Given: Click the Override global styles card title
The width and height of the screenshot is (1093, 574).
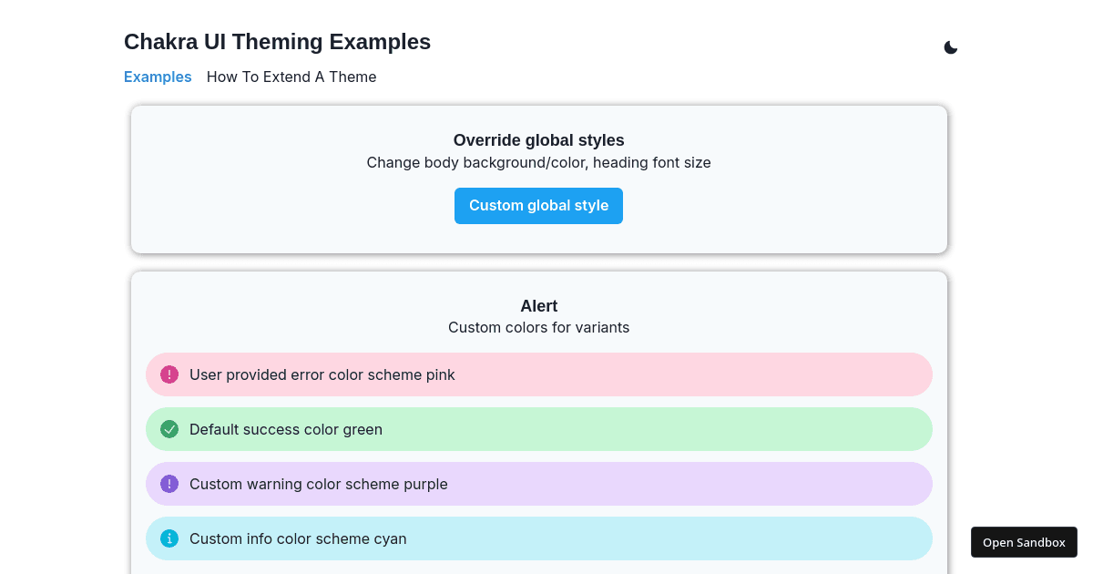Looking at the screenshot, I should [x=538, y=140].
